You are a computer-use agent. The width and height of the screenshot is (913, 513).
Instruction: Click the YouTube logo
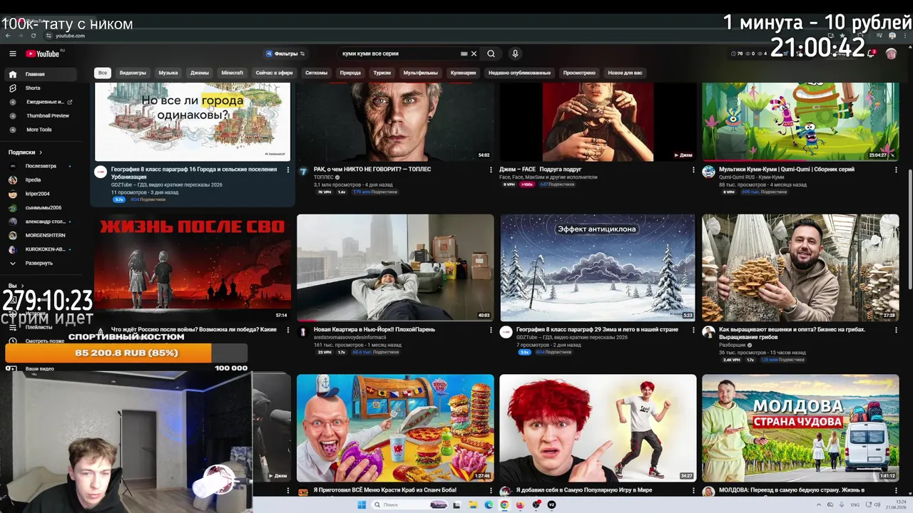(x=43, y=53)
